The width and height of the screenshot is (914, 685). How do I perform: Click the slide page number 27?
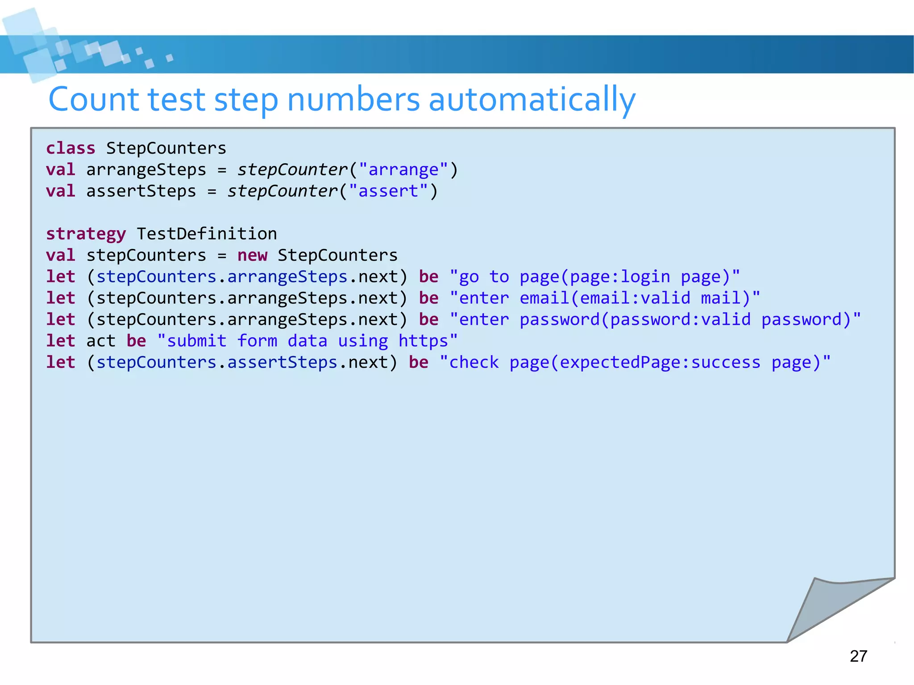pyautogui.click(x=859, y=656)
